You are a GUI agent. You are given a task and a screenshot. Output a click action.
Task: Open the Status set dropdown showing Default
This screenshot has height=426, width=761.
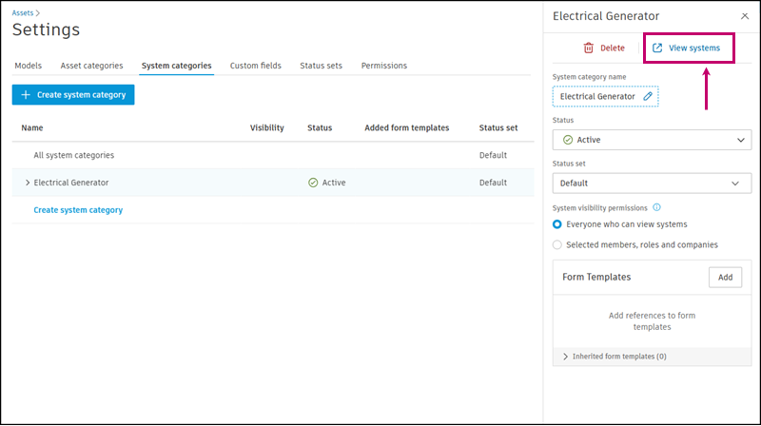coord(652,184)
